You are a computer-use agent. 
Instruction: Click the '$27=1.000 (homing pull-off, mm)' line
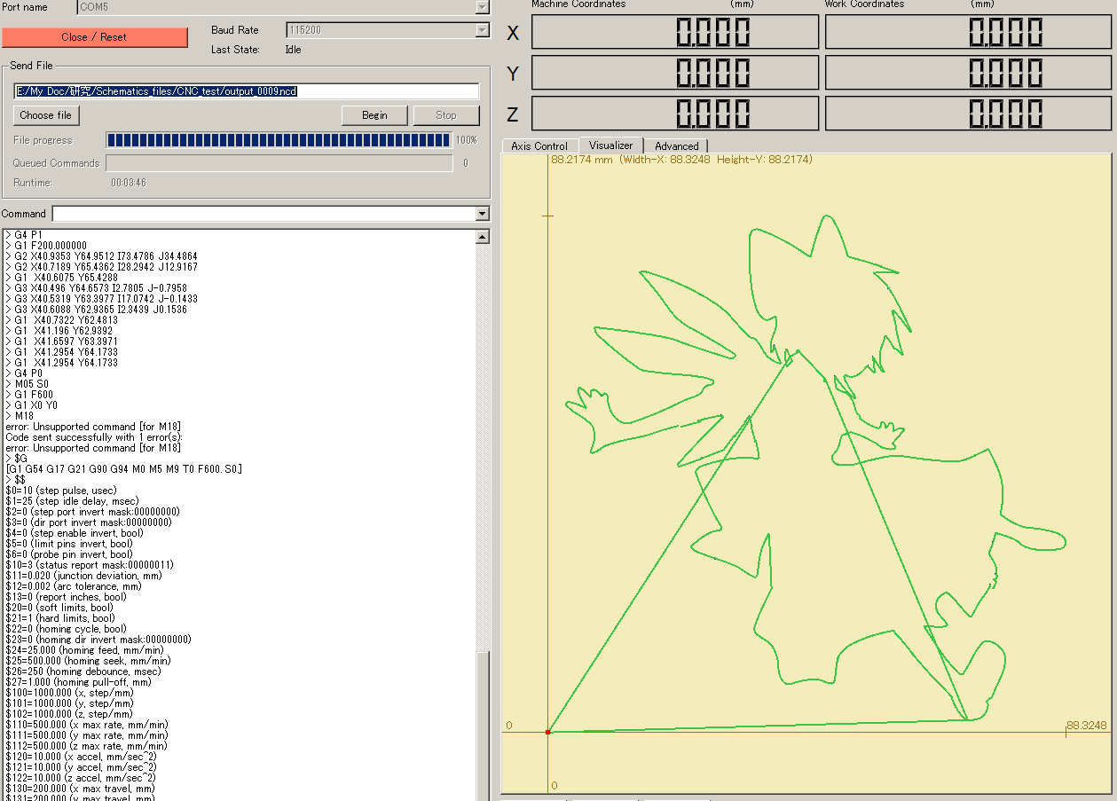[x=78, y=682]
